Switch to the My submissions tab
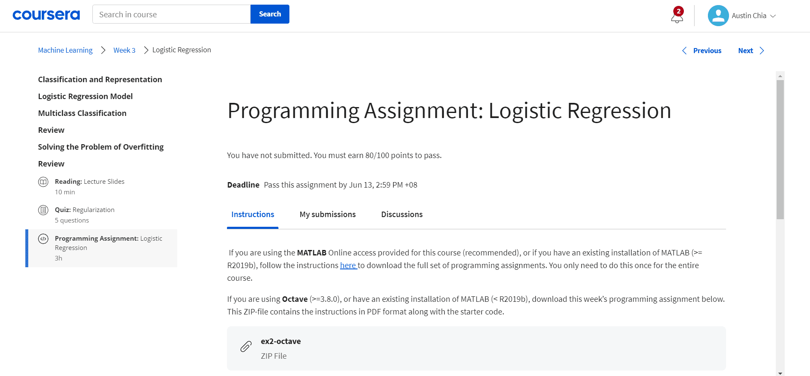 point(327,215)
